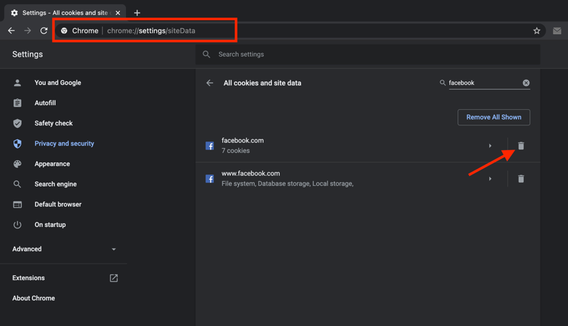Bookmark this page with star icon

[537, 31]
